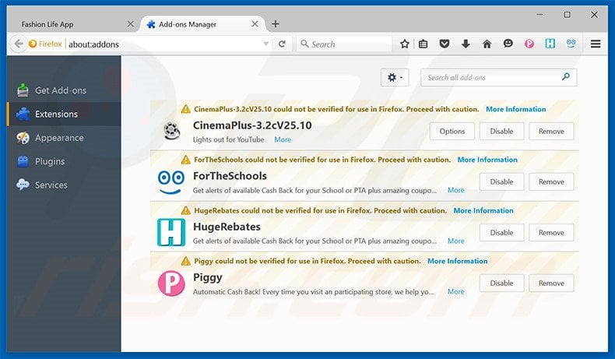The image size is (615, 359).
Task: Click the warning triangle for Piggy
Action: pos(186,261)
